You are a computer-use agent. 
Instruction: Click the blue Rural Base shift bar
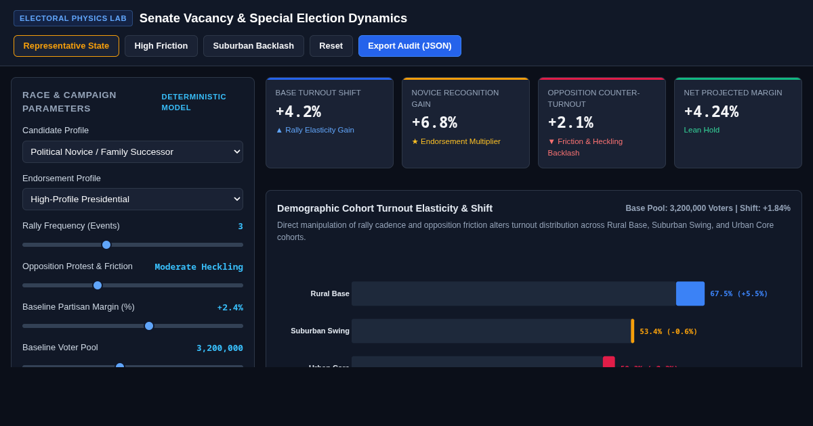(690, 293)
